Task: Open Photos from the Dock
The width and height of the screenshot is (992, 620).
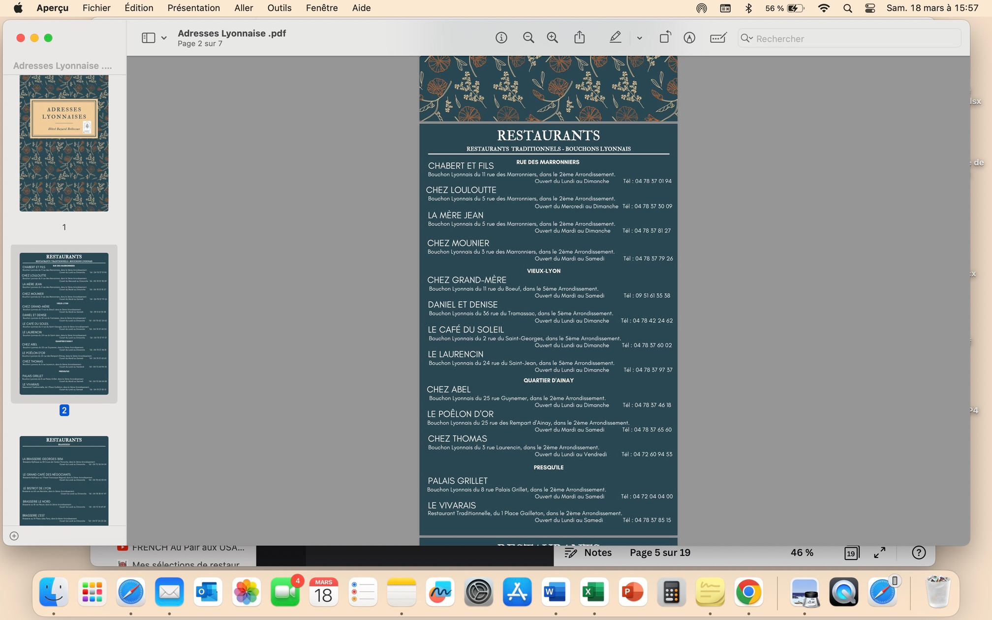Action: tap(246, 591)
